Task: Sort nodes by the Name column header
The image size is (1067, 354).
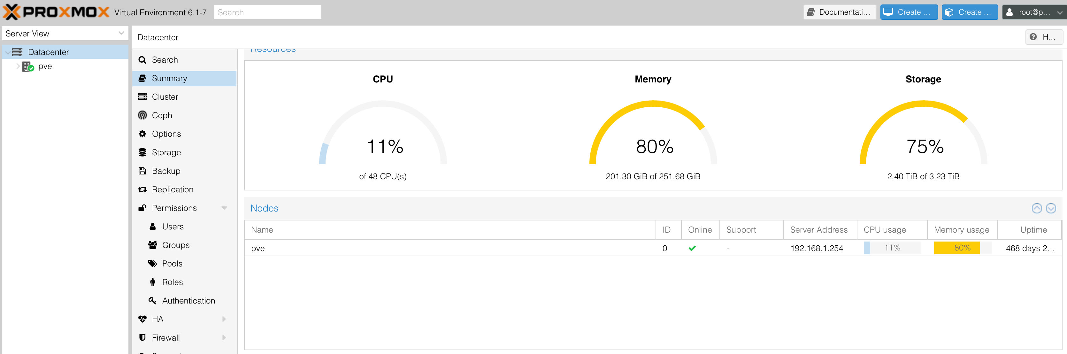Action: [x=450, y=230]
